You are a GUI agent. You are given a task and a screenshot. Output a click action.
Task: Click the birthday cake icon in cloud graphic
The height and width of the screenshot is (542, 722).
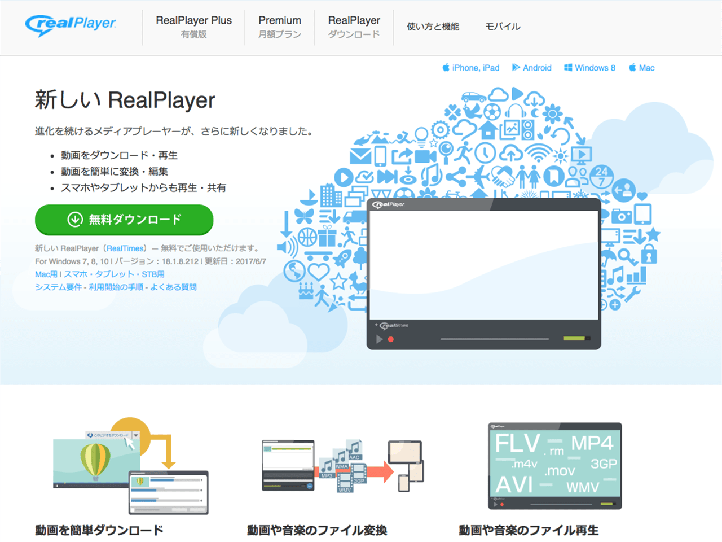(x=306, y=290)
